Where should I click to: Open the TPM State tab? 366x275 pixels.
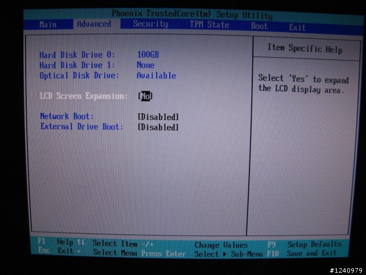click(209, 25)
